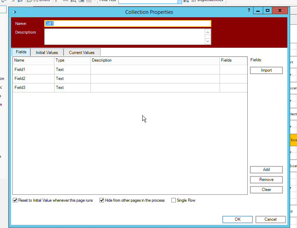Confirm with the OK button
The height and width of the screenshot is (228, 297).
tap(238, 219)
